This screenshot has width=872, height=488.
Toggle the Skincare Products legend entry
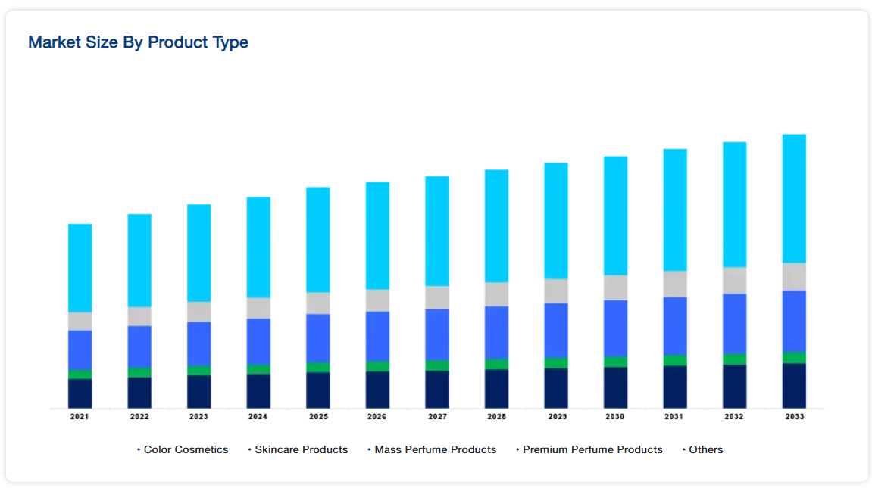pos(301,449)
